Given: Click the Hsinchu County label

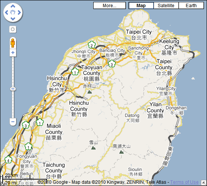Looking at the screenshot, I should click(79, 109).
